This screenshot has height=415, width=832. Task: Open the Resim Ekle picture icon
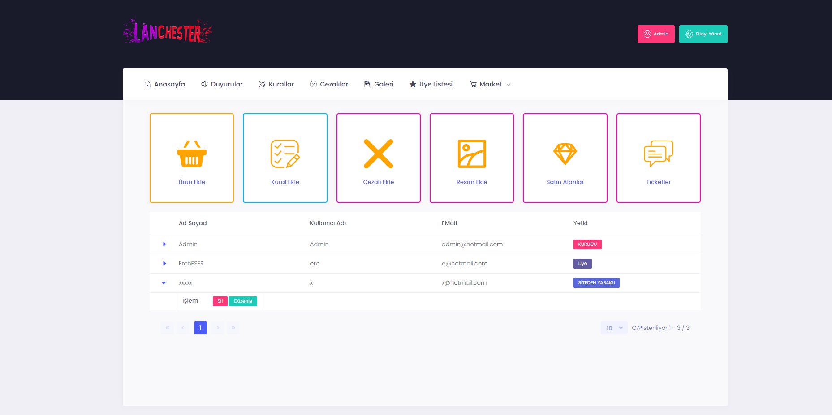(x=471, y=154)
